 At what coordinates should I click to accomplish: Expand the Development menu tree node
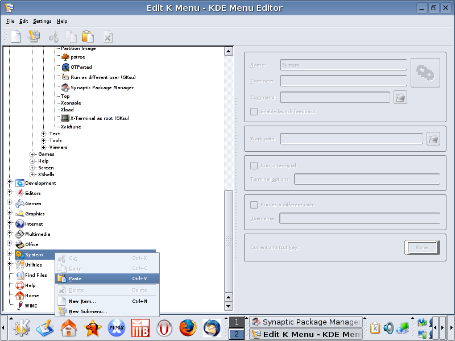point(9,183)
